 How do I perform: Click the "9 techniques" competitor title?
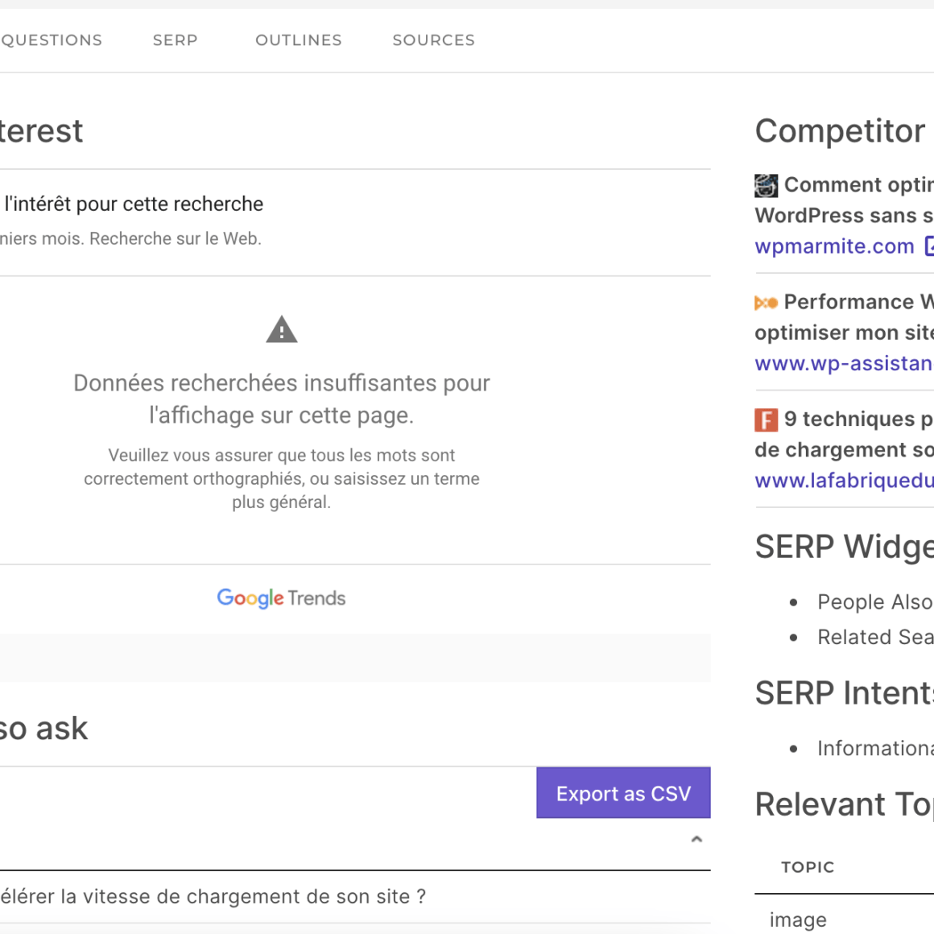coord(858,419)
